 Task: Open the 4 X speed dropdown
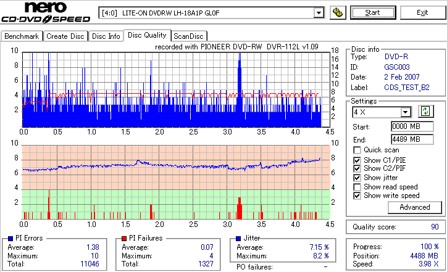405,112
